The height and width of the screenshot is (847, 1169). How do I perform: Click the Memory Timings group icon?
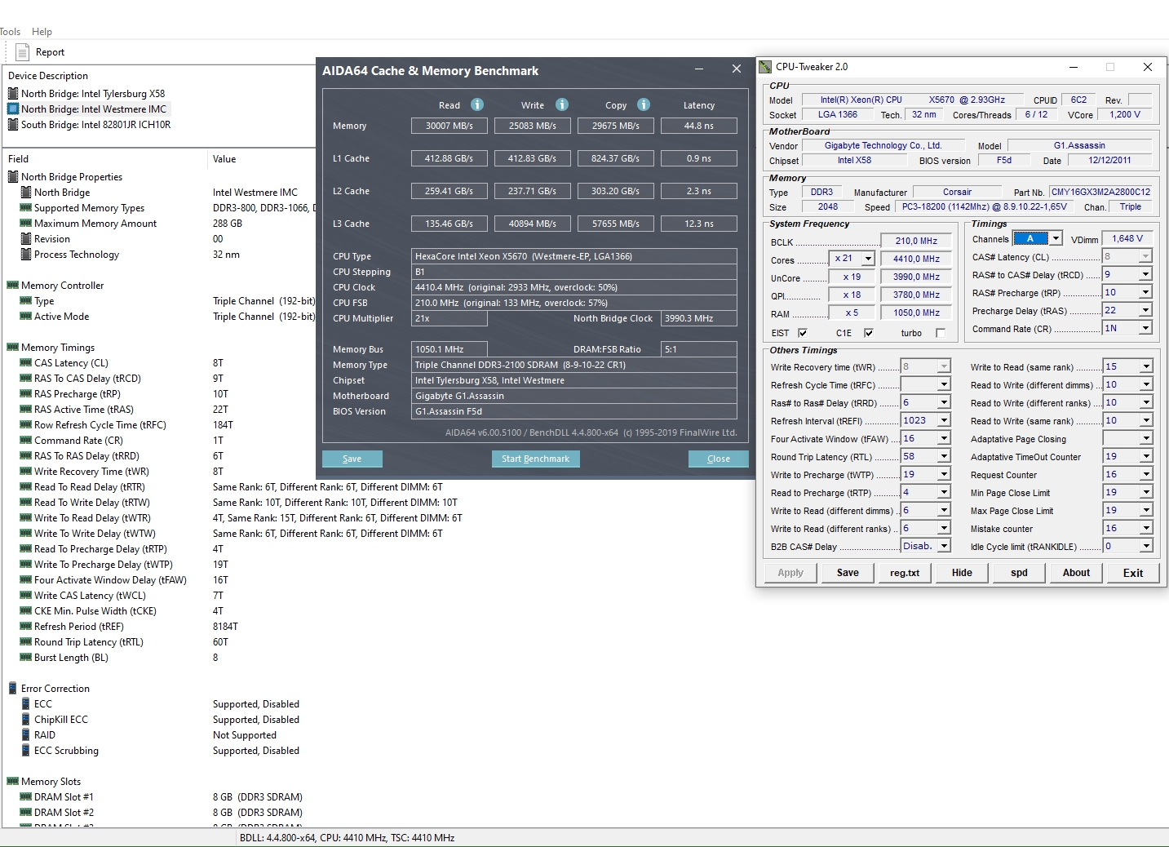pyautogui.click(x=13, y=348)
